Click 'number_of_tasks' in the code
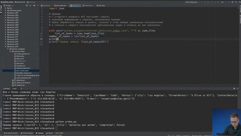Image resolution: width=241 pixels, height=136 pixels. click(x=59, y=36)
